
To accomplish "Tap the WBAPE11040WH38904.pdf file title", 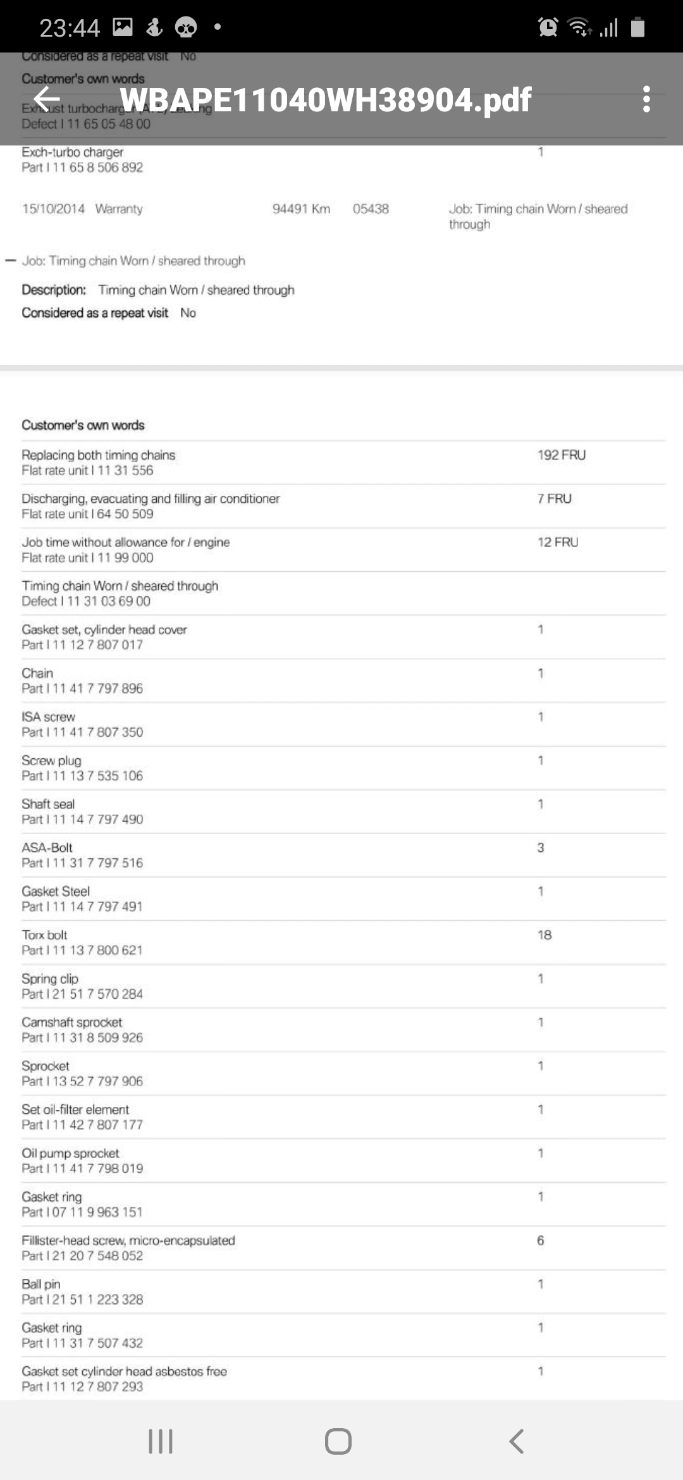I will (x=325, y=99).
